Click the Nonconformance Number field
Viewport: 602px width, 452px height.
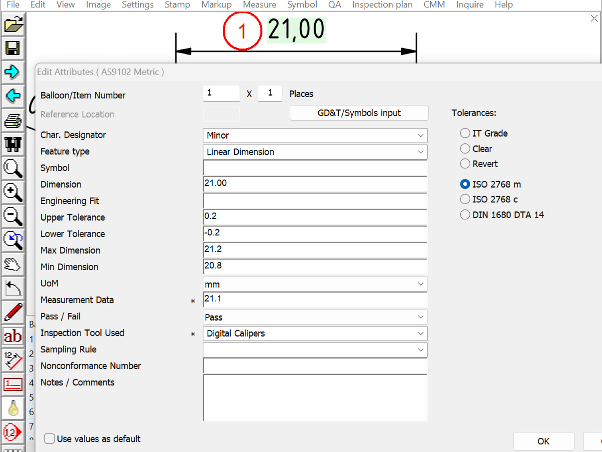315,366
